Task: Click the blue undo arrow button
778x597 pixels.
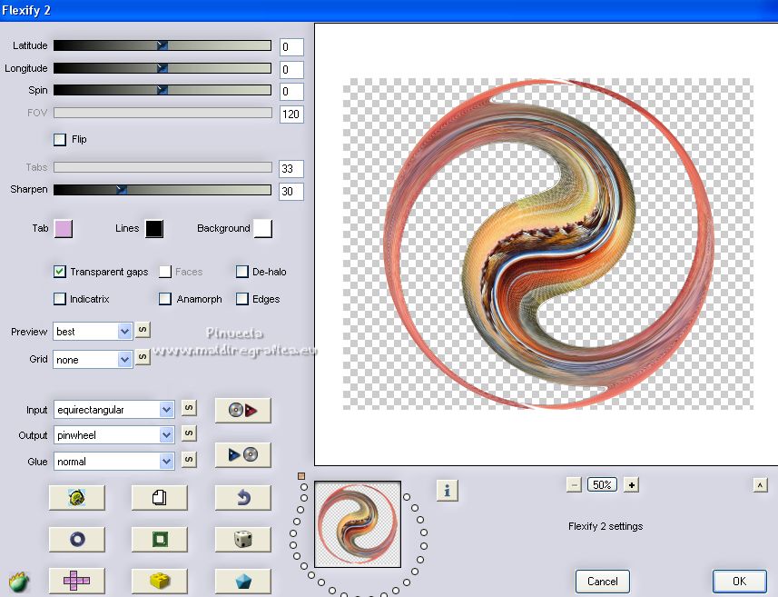Action: click(242, 498)
